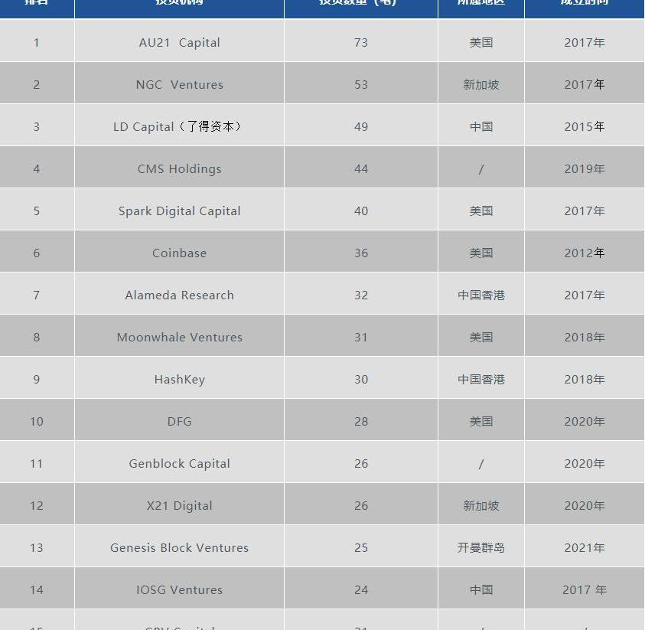Select 2020年 in Genblock Capital row
Viewport: 645px width, 630px height.
point(584,463)
